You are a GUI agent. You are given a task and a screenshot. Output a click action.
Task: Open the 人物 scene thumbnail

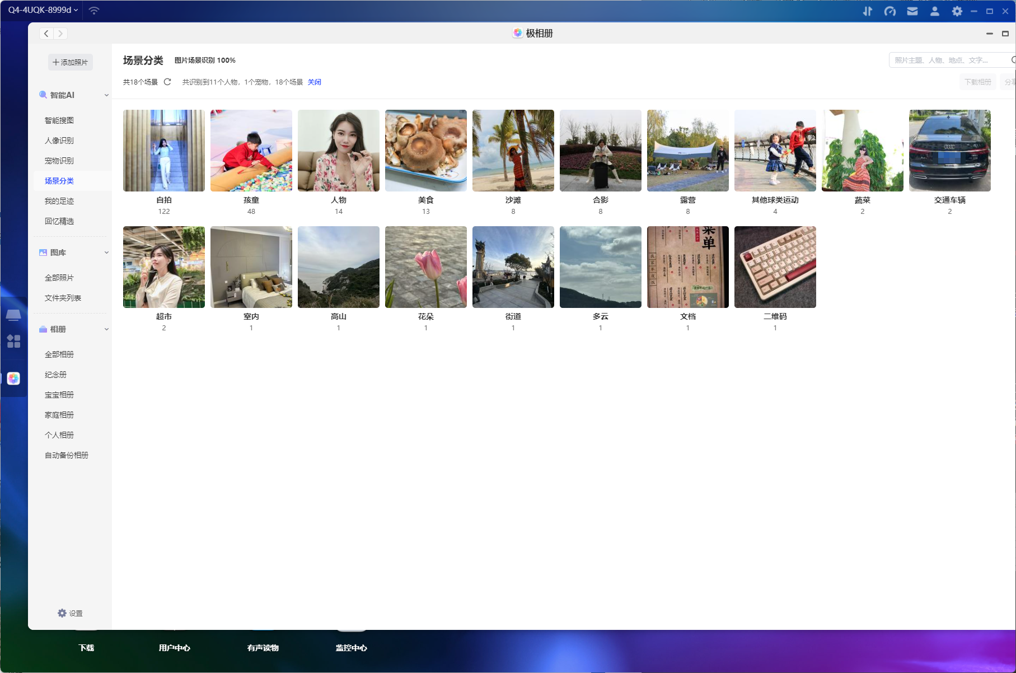pyautogui.click(x=339, y=151)
